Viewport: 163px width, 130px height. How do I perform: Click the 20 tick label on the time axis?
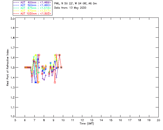point(158,120)
